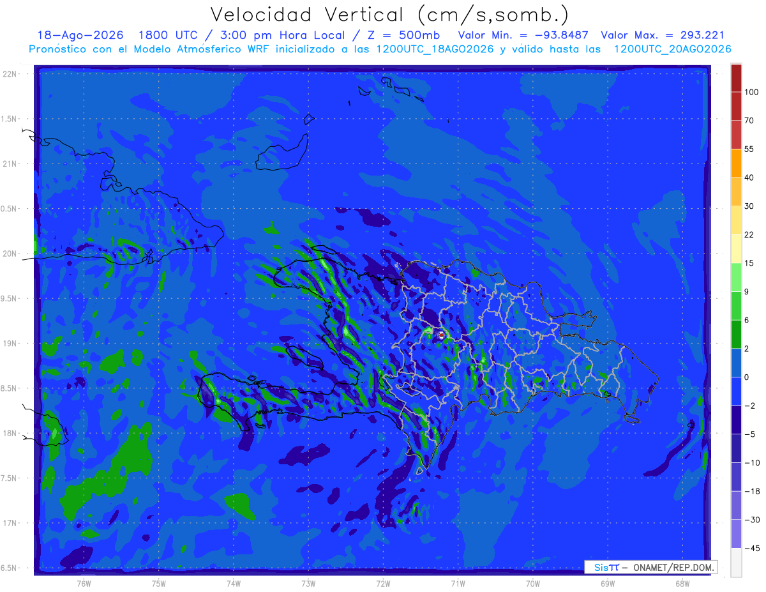Click the '-18' colorbar label

click(752, 491)
